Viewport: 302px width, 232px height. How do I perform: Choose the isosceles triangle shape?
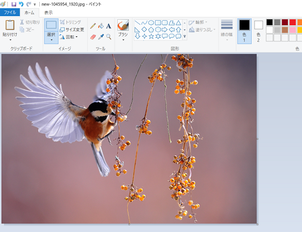pyautogui.click(x=178, y=23)
